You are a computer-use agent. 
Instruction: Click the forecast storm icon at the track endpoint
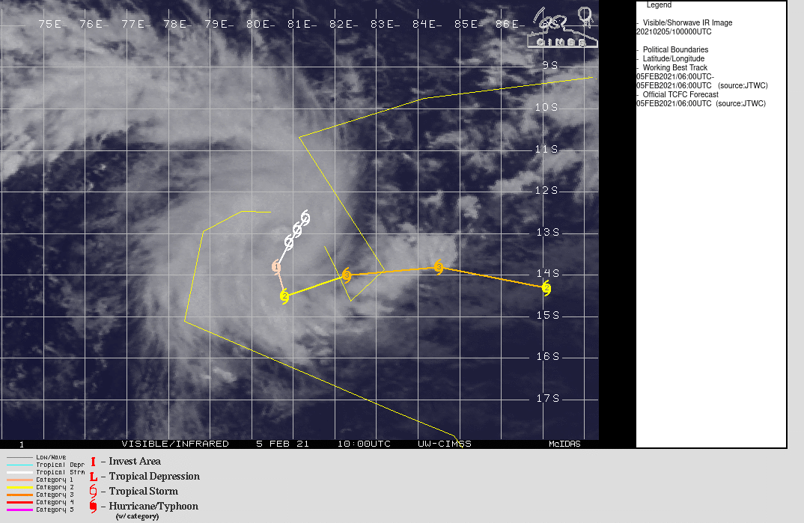[546, 288]
